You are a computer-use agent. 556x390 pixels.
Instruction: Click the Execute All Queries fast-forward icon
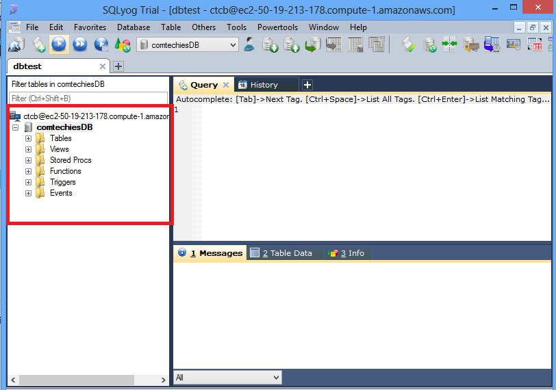click(80, 44)
